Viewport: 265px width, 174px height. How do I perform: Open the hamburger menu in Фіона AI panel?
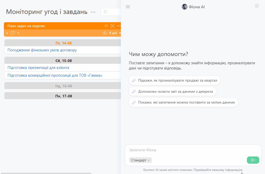point(128,7)
